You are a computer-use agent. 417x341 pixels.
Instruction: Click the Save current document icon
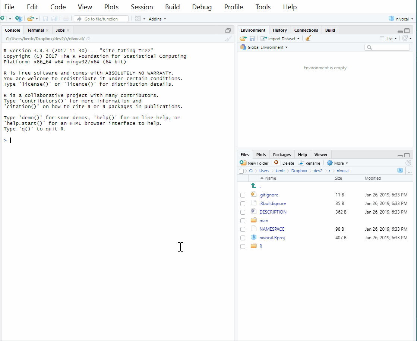[x=45, y=19]
